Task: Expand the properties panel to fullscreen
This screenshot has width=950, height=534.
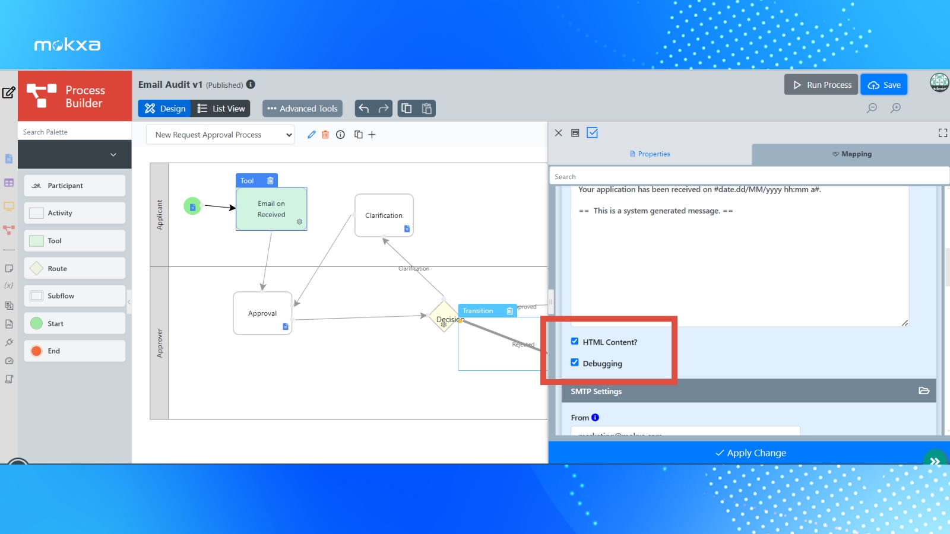Action: [x=942, y=133]
